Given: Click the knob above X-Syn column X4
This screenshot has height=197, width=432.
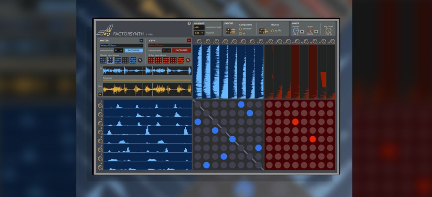Looking at the screenshot, I should (x=297, y=41).
